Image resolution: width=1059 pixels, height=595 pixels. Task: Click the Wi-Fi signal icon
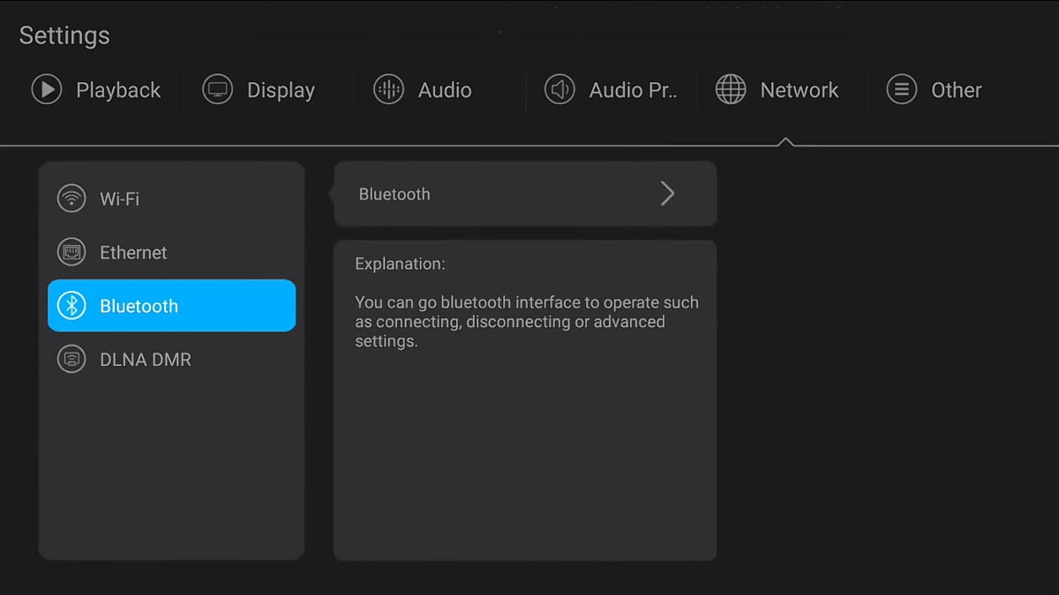coord(71,198)
